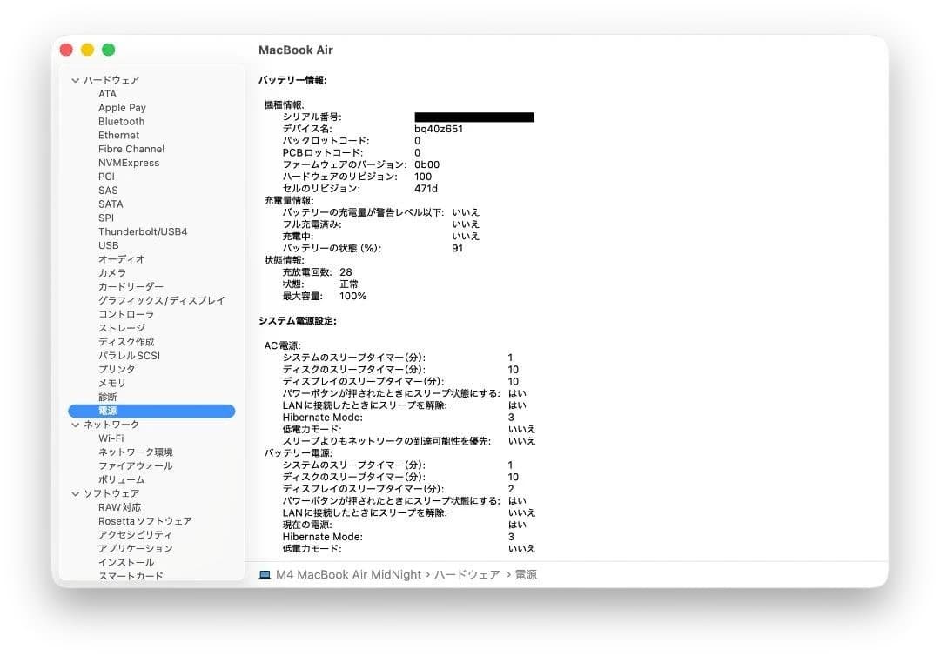The image size is (940, 656).
Task: Collapse the ハードウェア section in the sidebar
Action: pyautogui.click(x=77, y=79)
